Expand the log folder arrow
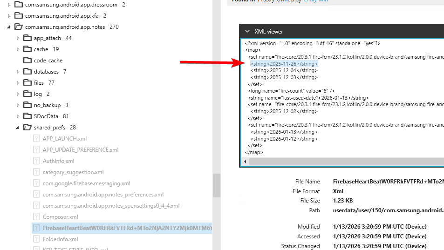Image resolution: width=444 pixels, height=250 pixels. tap(18, 94)
